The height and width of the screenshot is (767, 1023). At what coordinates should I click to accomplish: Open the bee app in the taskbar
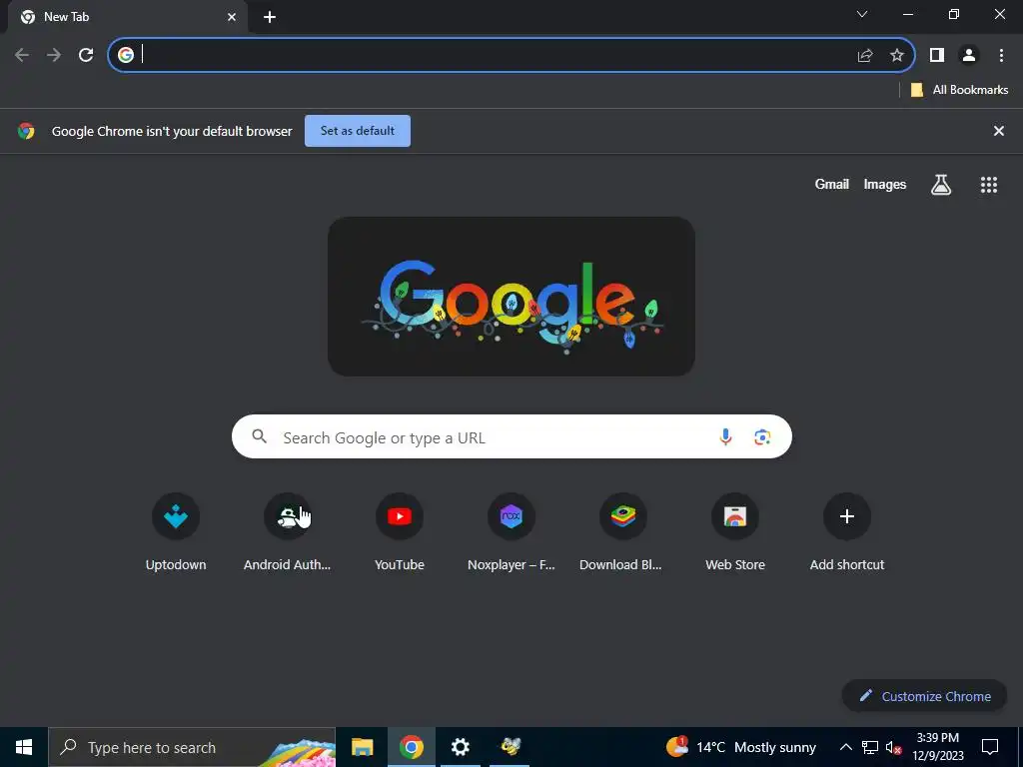pos(511,747)
